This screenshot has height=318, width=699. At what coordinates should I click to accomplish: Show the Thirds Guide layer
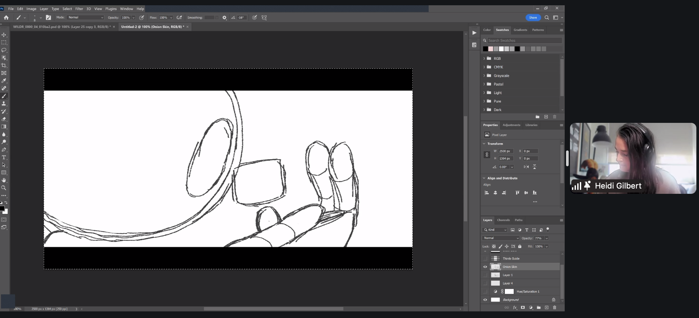click(x=485, y=259)
